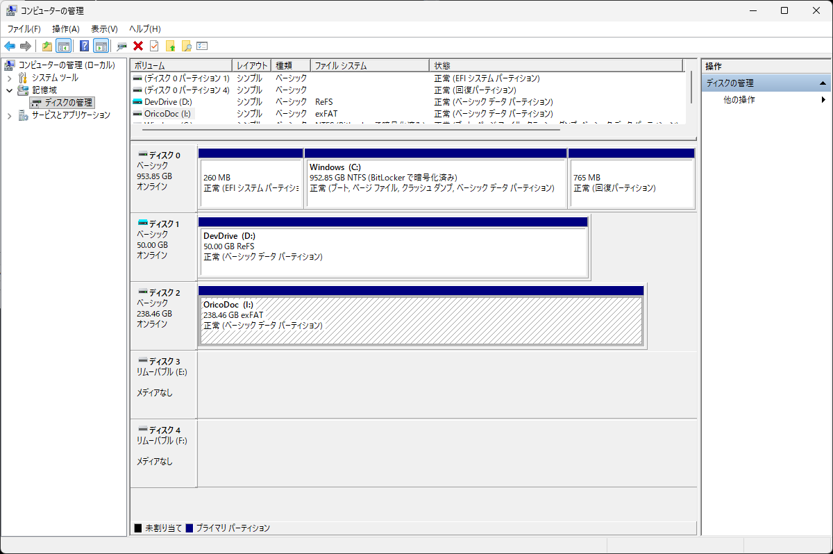
Task: Click the Back navigation arrow
Action: pos(9,46)
